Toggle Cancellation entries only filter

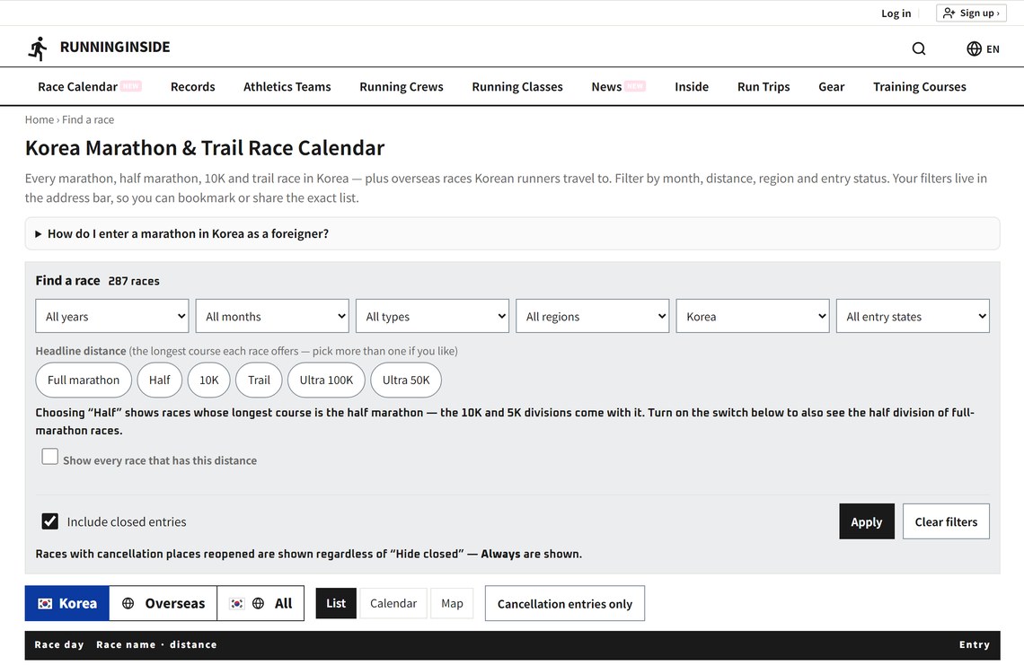tap(565, 604)
